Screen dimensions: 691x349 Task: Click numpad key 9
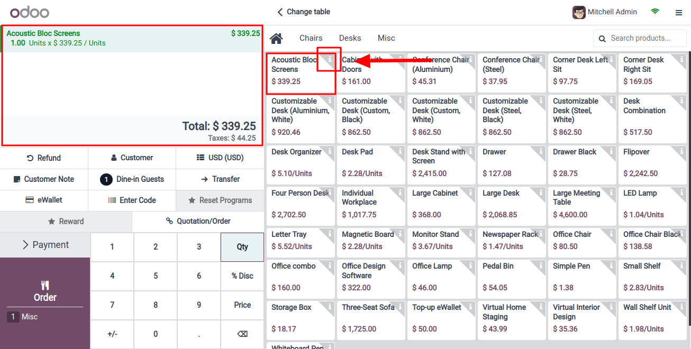199,305
